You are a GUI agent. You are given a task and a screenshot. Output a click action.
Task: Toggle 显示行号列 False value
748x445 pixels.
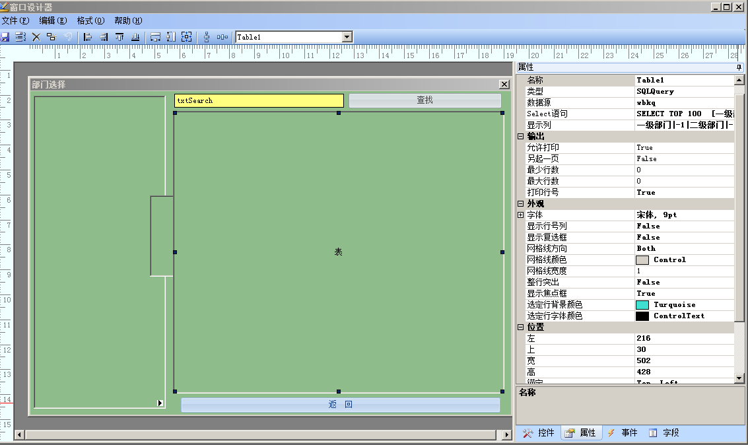684,226
